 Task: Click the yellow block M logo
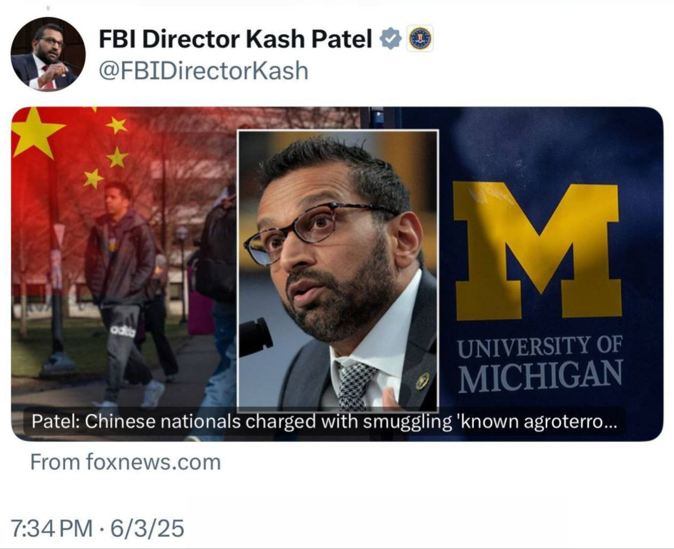pos(537,251)
